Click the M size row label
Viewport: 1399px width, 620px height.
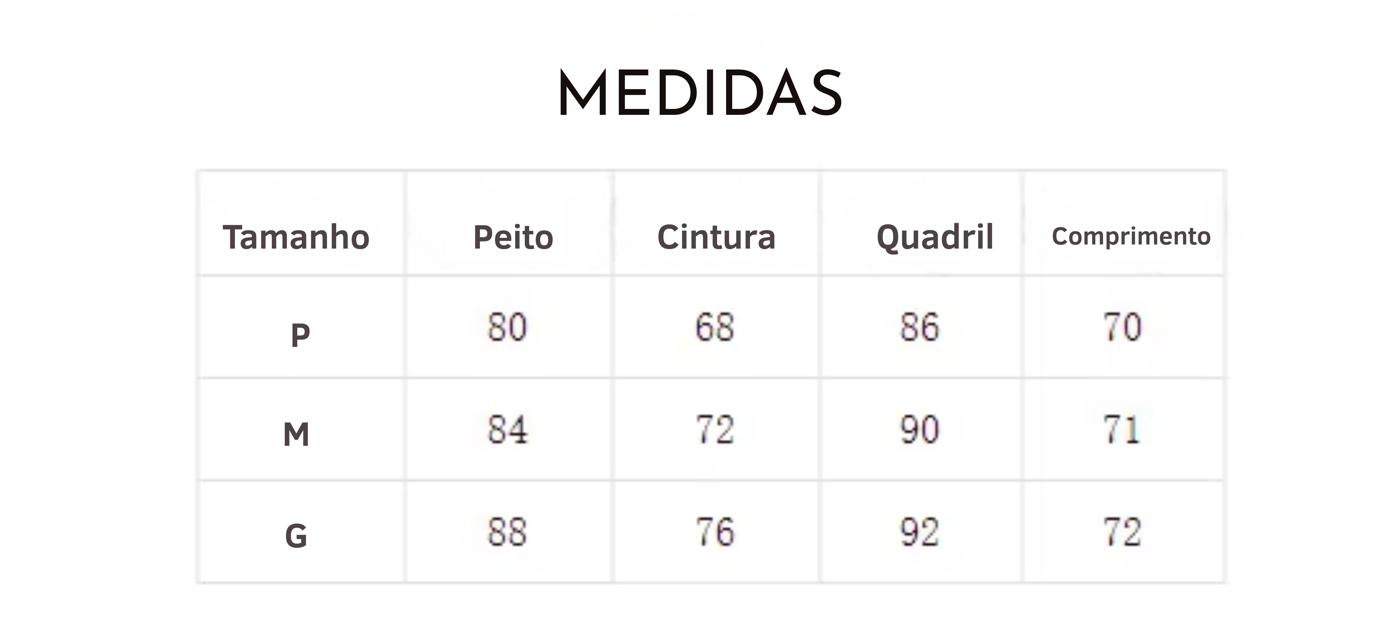point(297,435)
